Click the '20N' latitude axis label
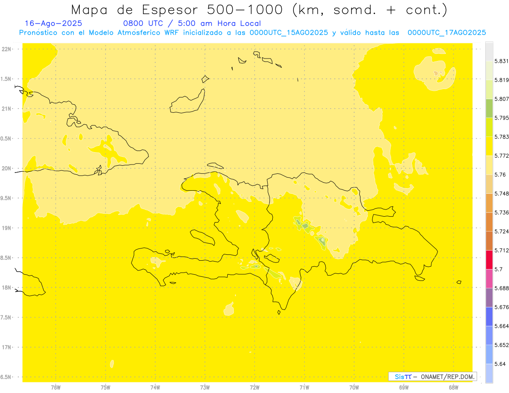 point(7,168)
